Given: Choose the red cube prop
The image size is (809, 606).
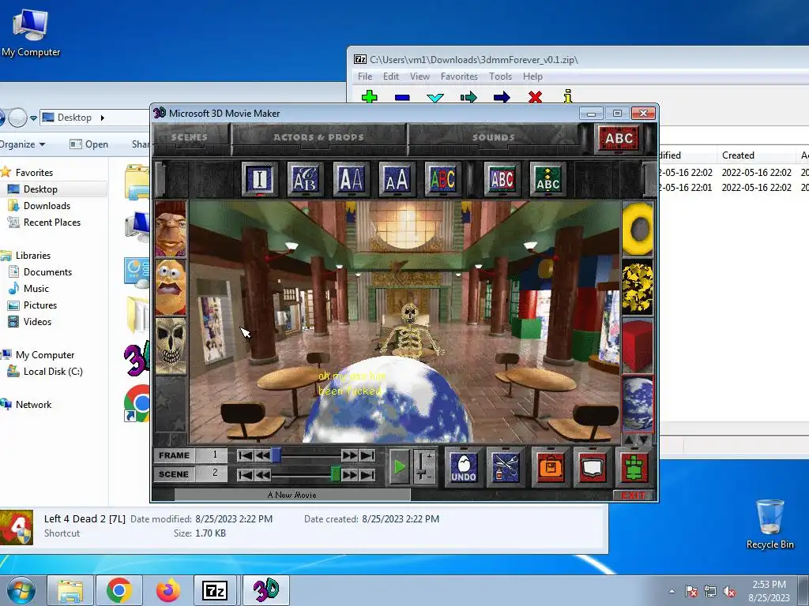Looking at the screenshot, I should tap(638, 346).
